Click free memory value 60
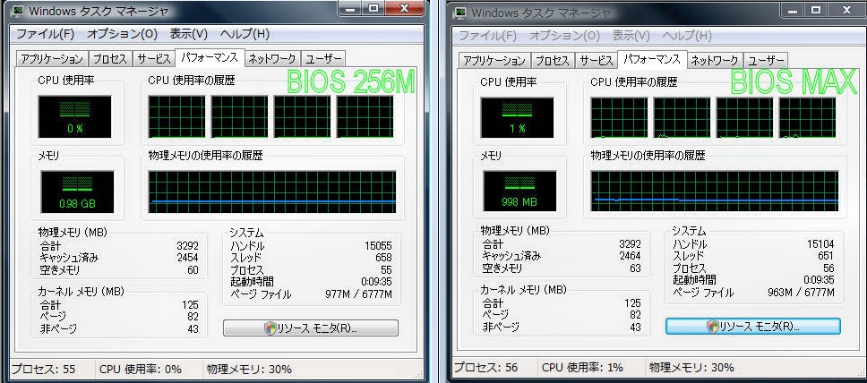This screenshot has width=867, height=383. [193, 270]
